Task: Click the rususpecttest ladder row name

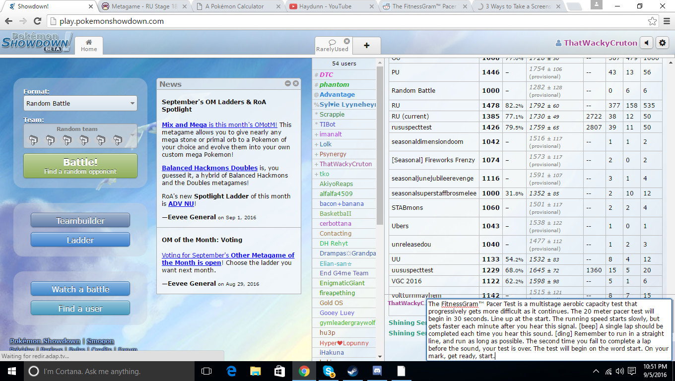Action: pos(411,127)
